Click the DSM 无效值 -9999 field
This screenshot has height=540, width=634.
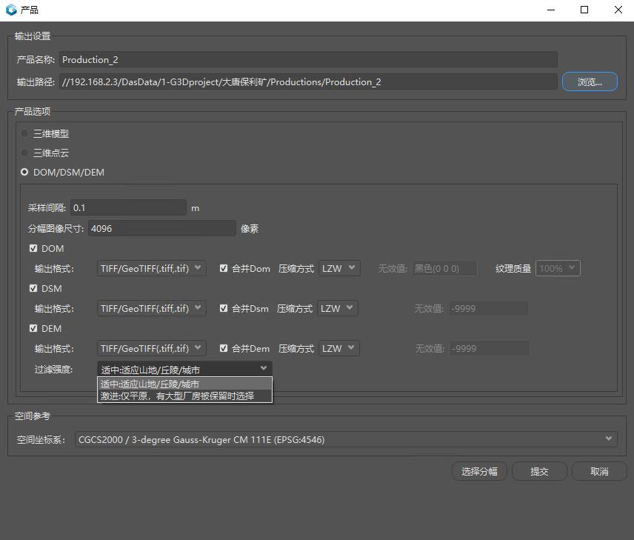[488, 308]
